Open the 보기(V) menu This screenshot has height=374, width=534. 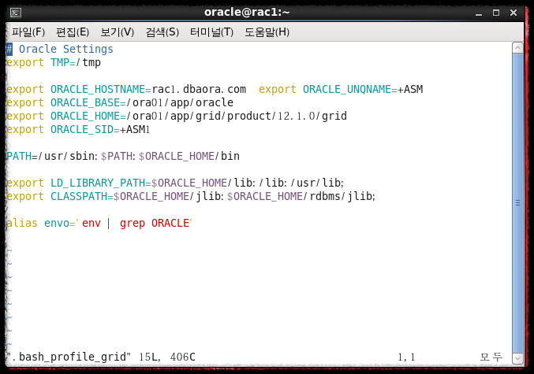pos(118,32)
